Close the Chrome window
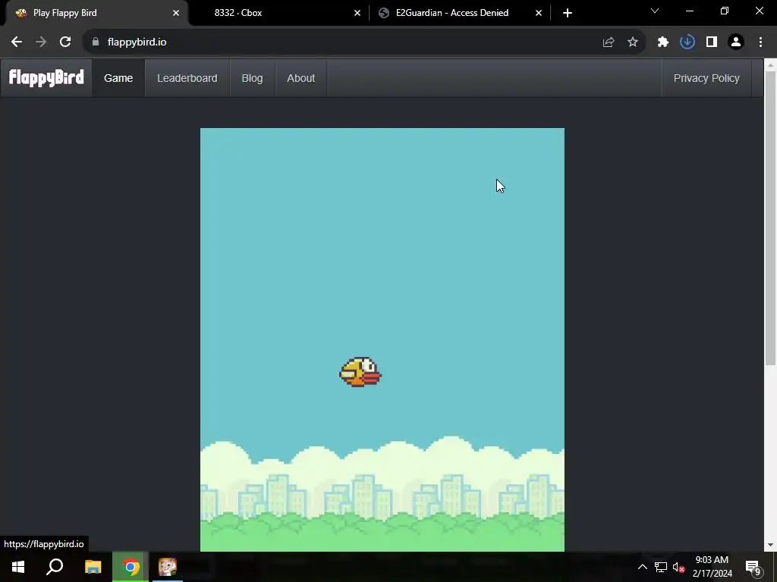The height and width of the screenshot is (582, 777). point(759,11)
